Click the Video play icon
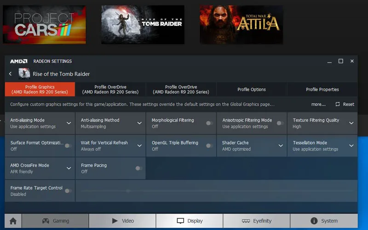This screenshot has height=230, width=368. (x=115, y=221)
